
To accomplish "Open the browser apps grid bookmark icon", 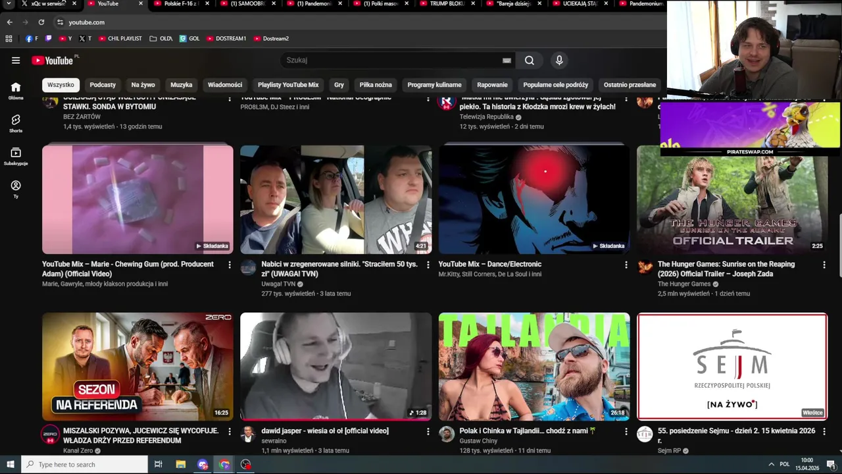I will (x=9, y=38).
